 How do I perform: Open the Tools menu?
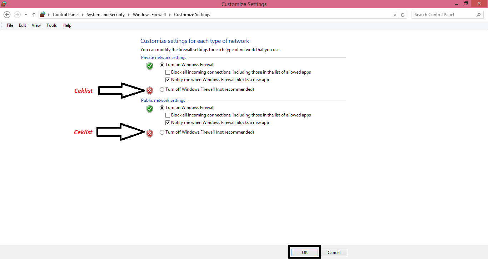(x=51, y=25)
